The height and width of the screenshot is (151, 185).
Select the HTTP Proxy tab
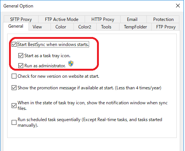point(103,19)
